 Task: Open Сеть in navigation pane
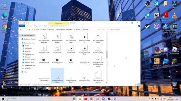pos(24,72)
